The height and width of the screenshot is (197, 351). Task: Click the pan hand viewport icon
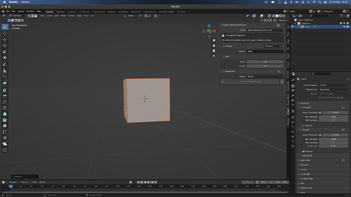[x=214, y=46]
